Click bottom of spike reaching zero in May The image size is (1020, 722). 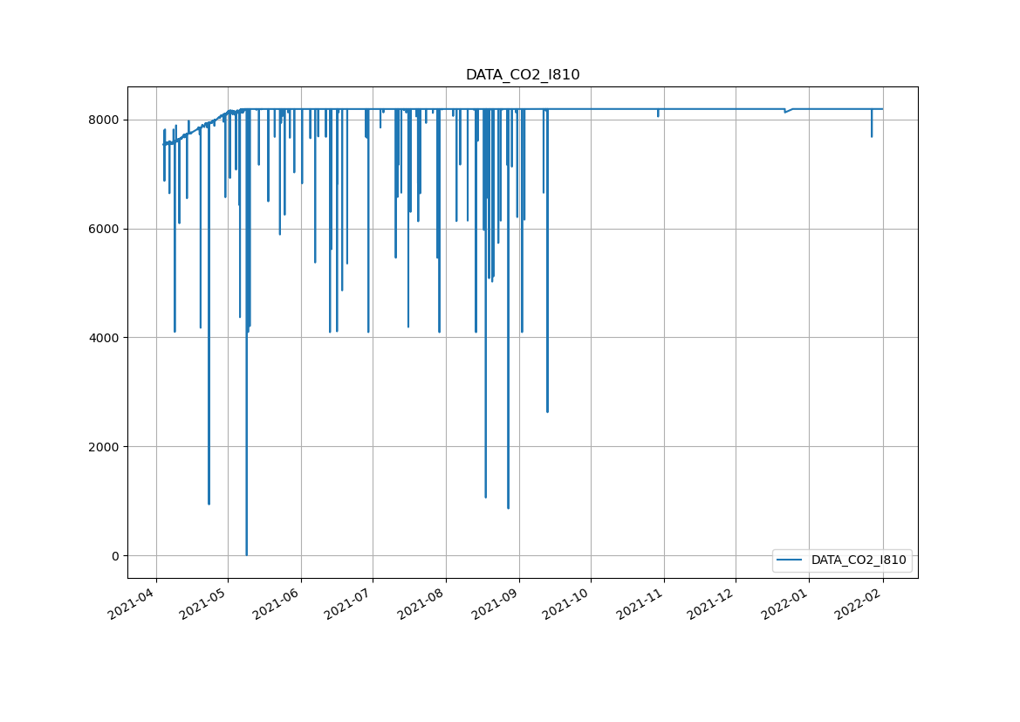[x=246, y=554]
